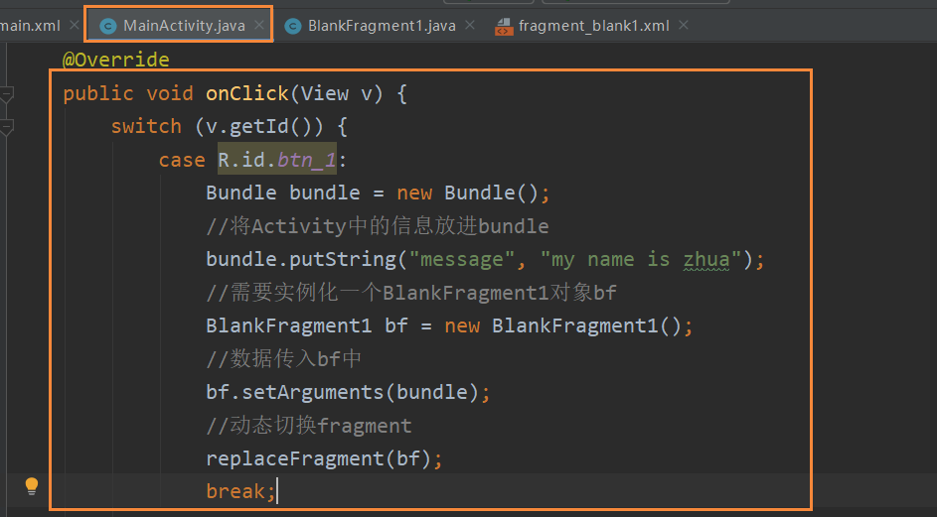This screenshot has width=937, height=517.
Task: Click the v.getId() expression
Action: [x=258, y=127]
